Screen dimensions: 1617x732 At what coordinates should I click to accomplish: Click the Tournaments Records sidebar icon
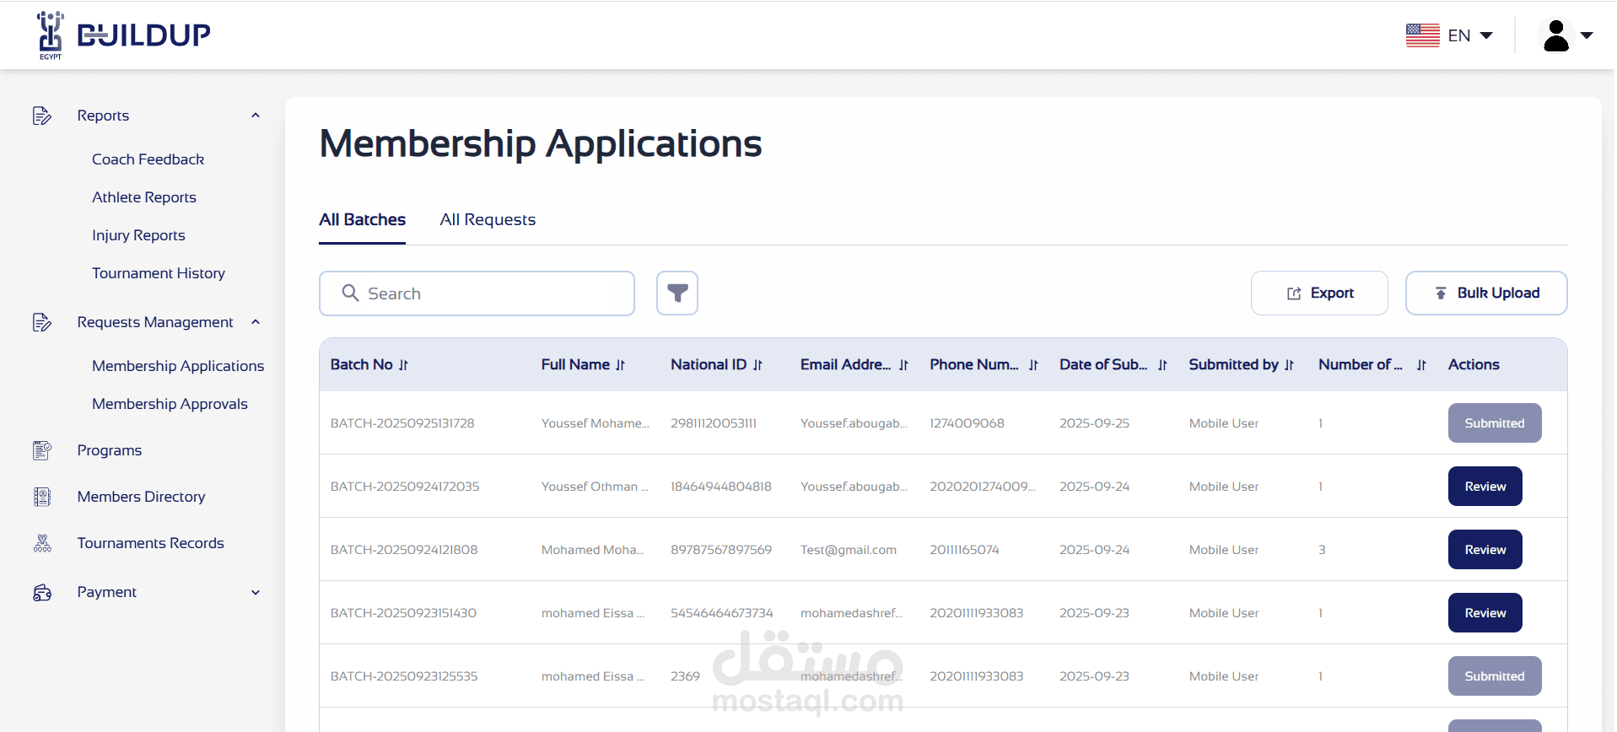[x=42, y=543]
